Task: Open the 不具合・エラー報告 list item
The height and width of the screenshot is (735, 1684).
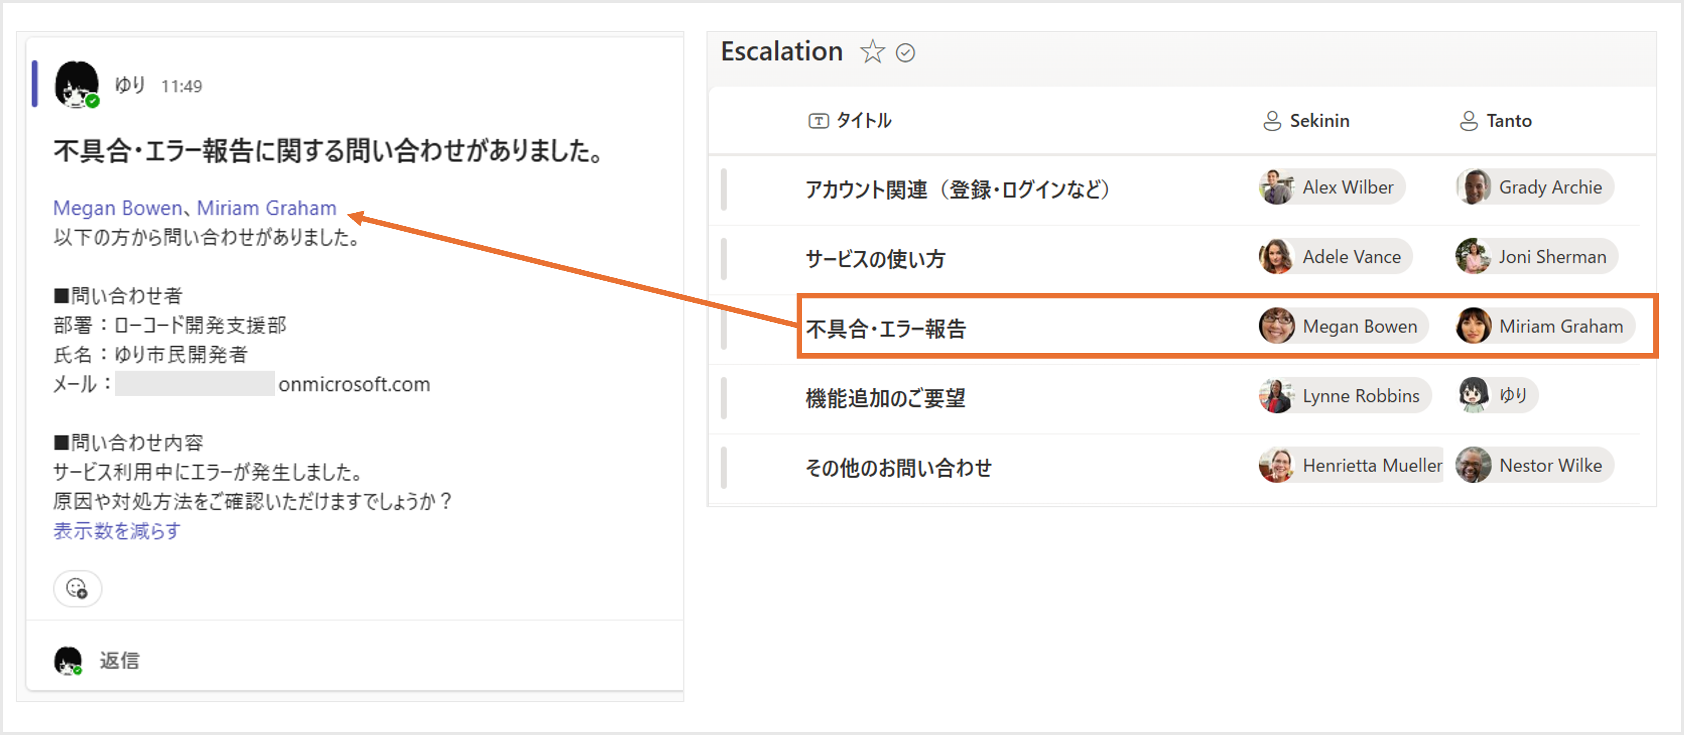Action: [885, 328]
